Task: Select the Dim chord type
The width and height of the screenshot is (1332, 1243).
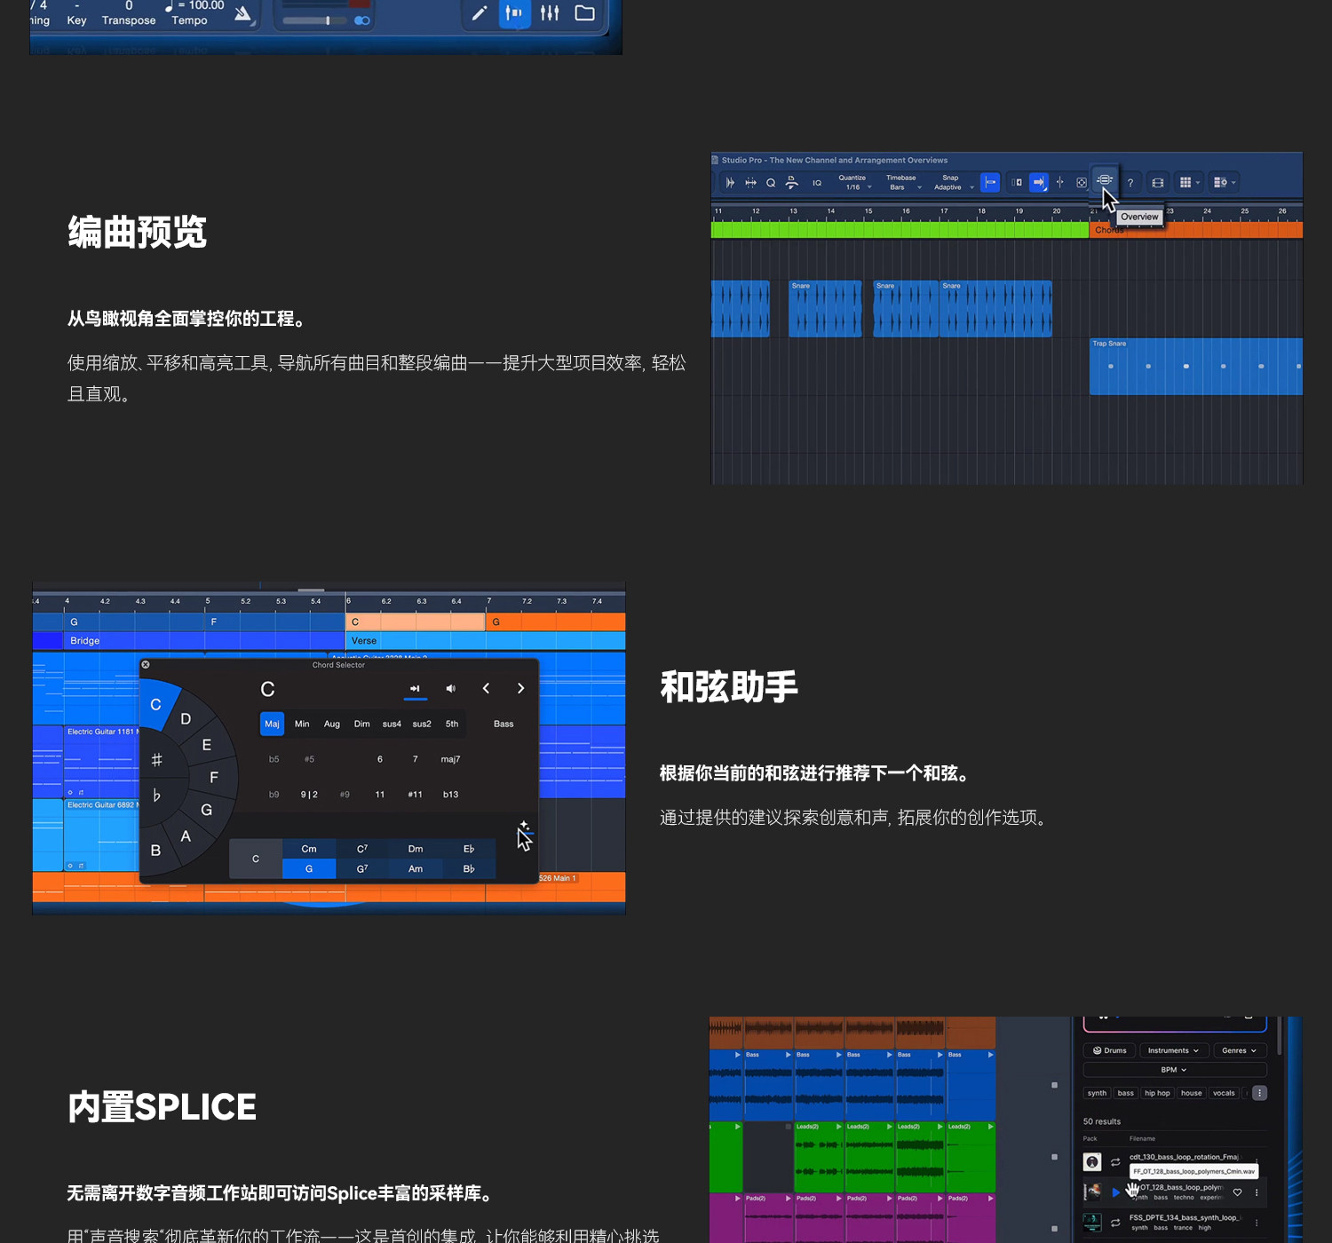Action: pyautogui.click(x=362, y=724)
